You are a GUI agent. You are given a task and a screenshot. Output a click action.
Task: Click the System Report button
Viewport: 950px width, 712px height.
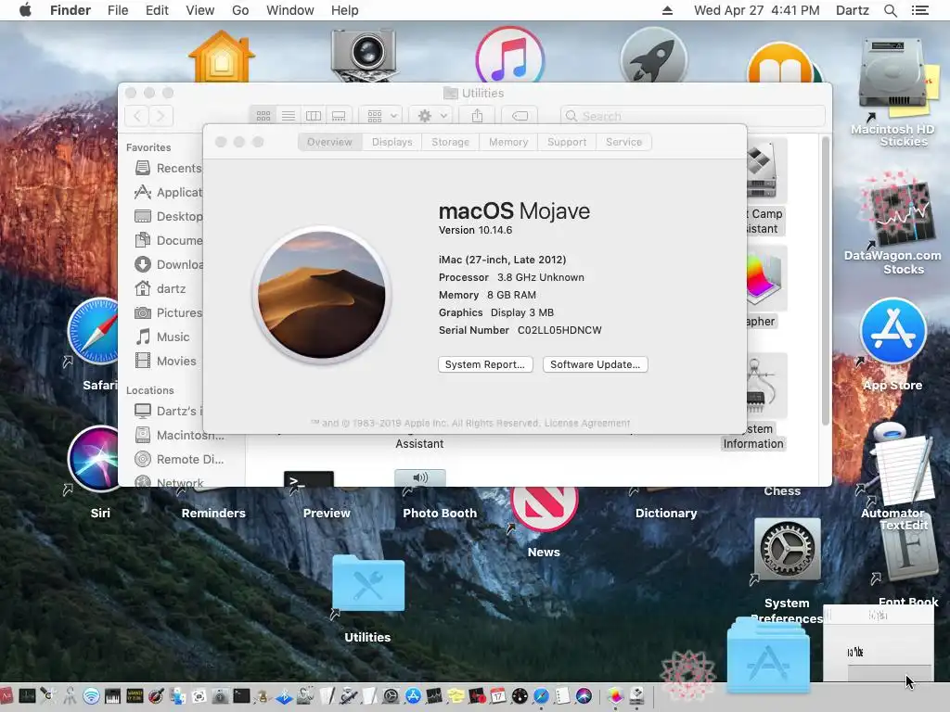(485, 364)
